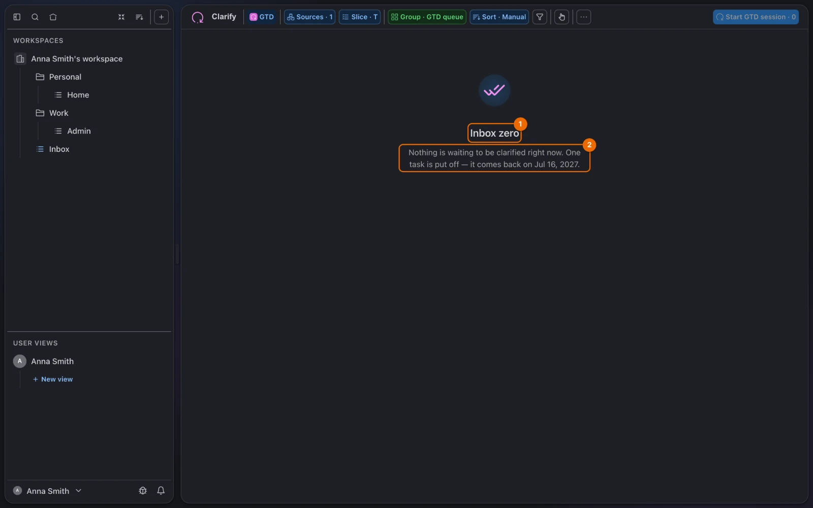This screenshot has width=813, height=508.
Task: Toggle the GTD mode chip
Action: 262,17
